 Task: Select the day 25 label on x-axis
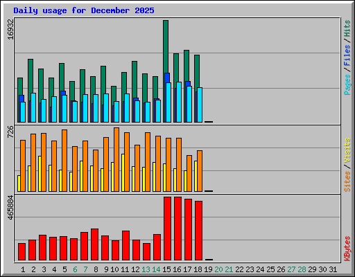[270, 269]
